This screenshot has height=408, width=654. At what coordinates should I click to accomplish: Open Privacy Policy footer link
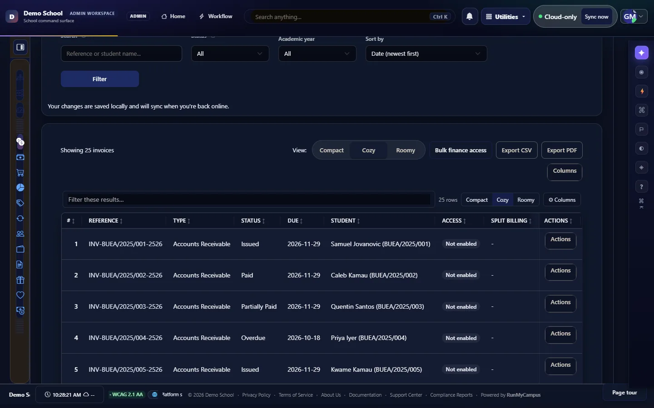coord(256,395)
